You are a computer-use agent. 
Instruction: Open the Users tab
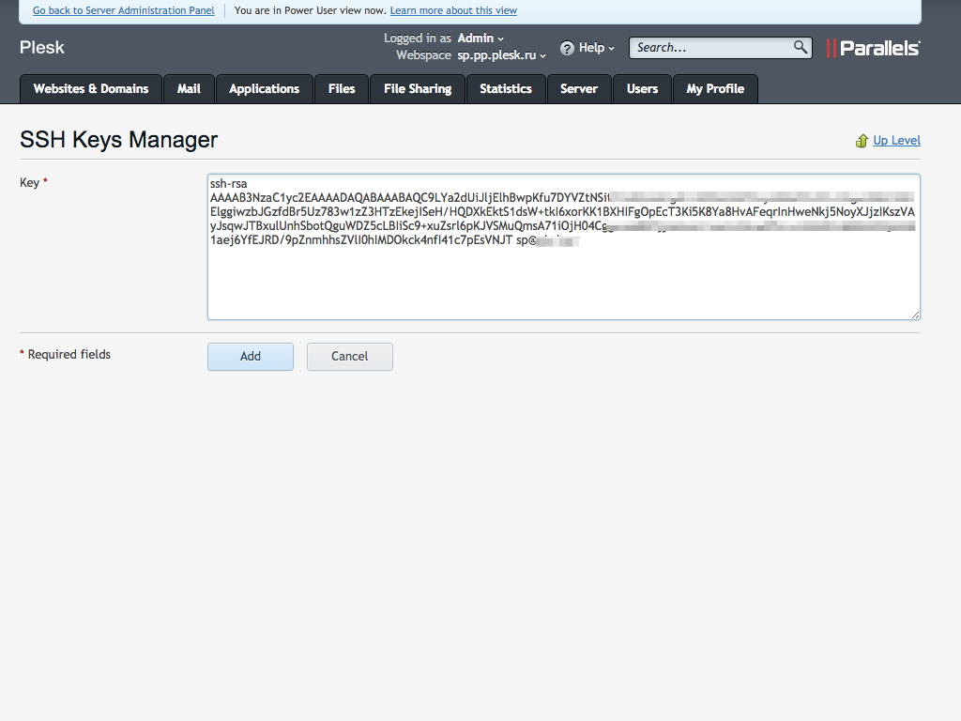(642, 89)
